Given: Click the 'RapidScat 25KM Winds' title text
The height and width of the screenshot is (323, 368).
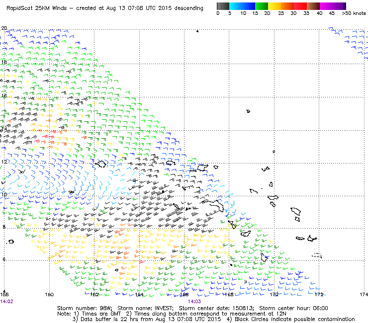Looking at the screenshot, I should click(x=37, y=8).
